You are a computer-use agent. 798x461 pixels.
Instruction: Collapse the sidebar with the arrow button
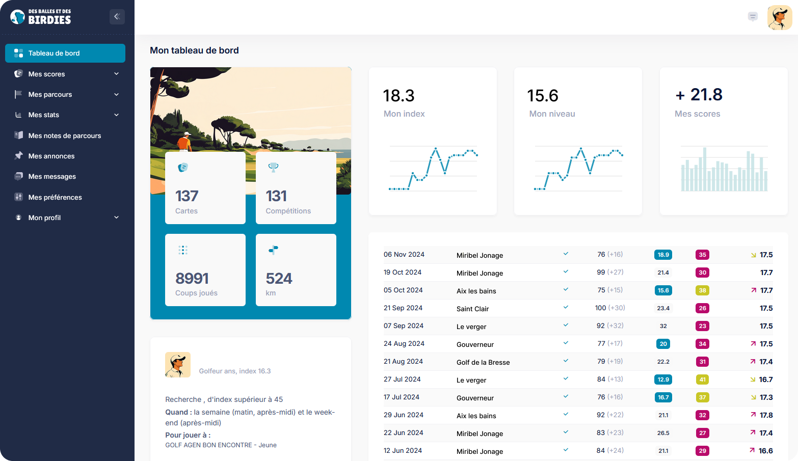click(x=117, y=16)
